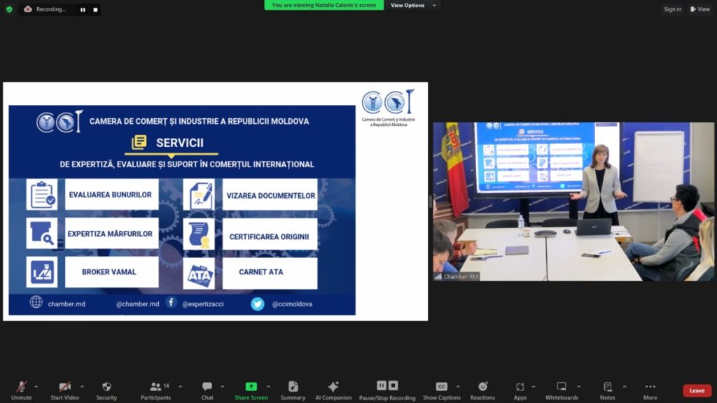The image size is (717, 403).
Task: Stop recording in the bottom toolbar
Action: coord(394,386)
